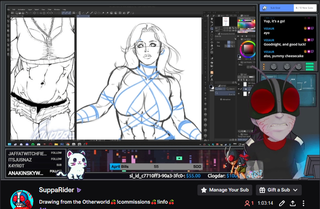The image size is (320, 209).
Task: Open the three-dot more options menu
Action: coord(304,203)
